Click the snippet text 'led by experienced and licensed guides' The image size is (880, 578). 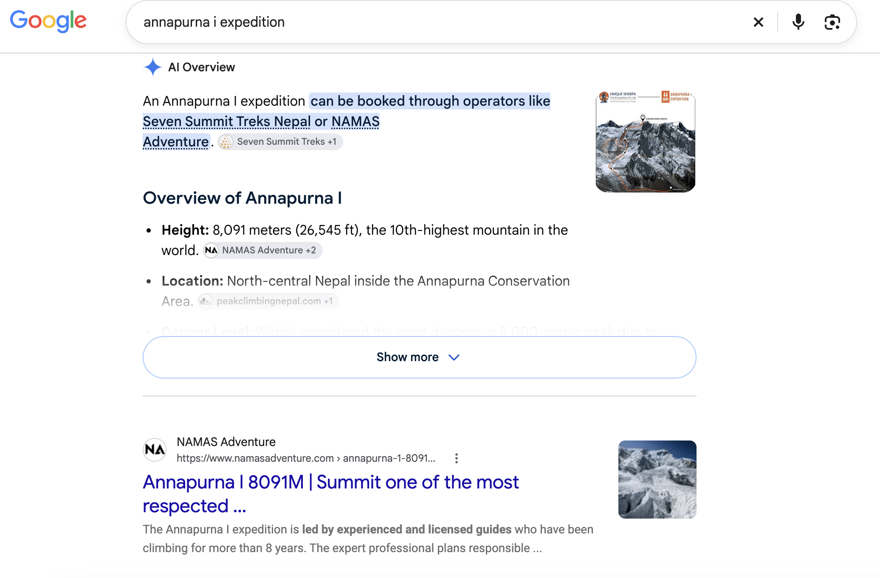pos(406,530)
